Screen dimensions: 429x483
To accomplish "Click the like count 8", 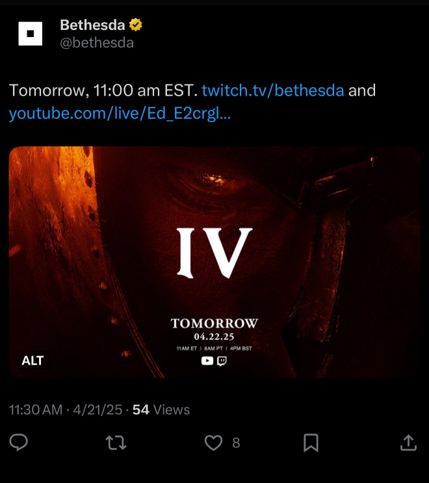I will click(x=236, y=443).
